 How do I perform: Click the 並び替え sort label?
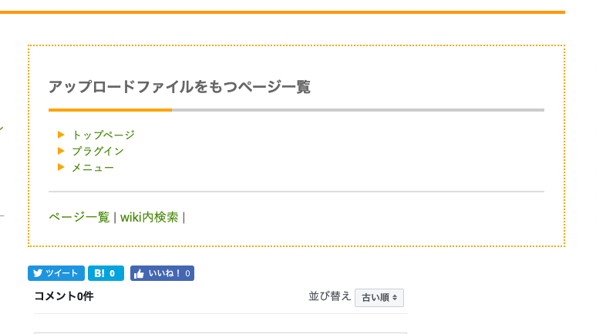click(329, 296)
